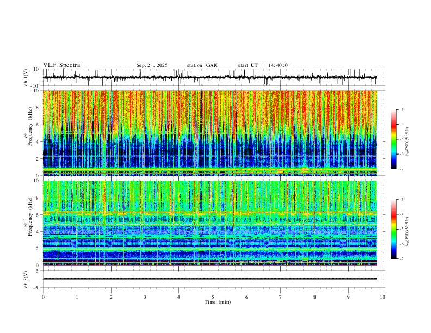Click time axis tick label "4"
Image resolution: width=431 pixels, height=333 pixels.
tap(178, 297)
